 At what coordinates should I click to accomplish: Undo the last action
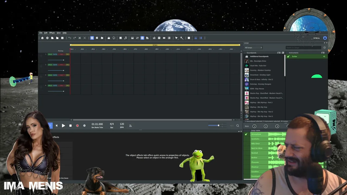[70, 38]
